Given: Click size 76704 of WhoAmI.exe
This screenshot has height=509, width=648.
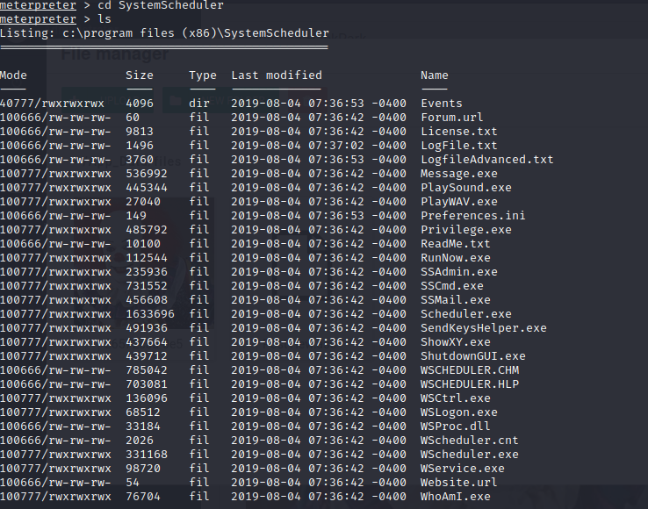Looking at the screenshot, I should (143, 497).
